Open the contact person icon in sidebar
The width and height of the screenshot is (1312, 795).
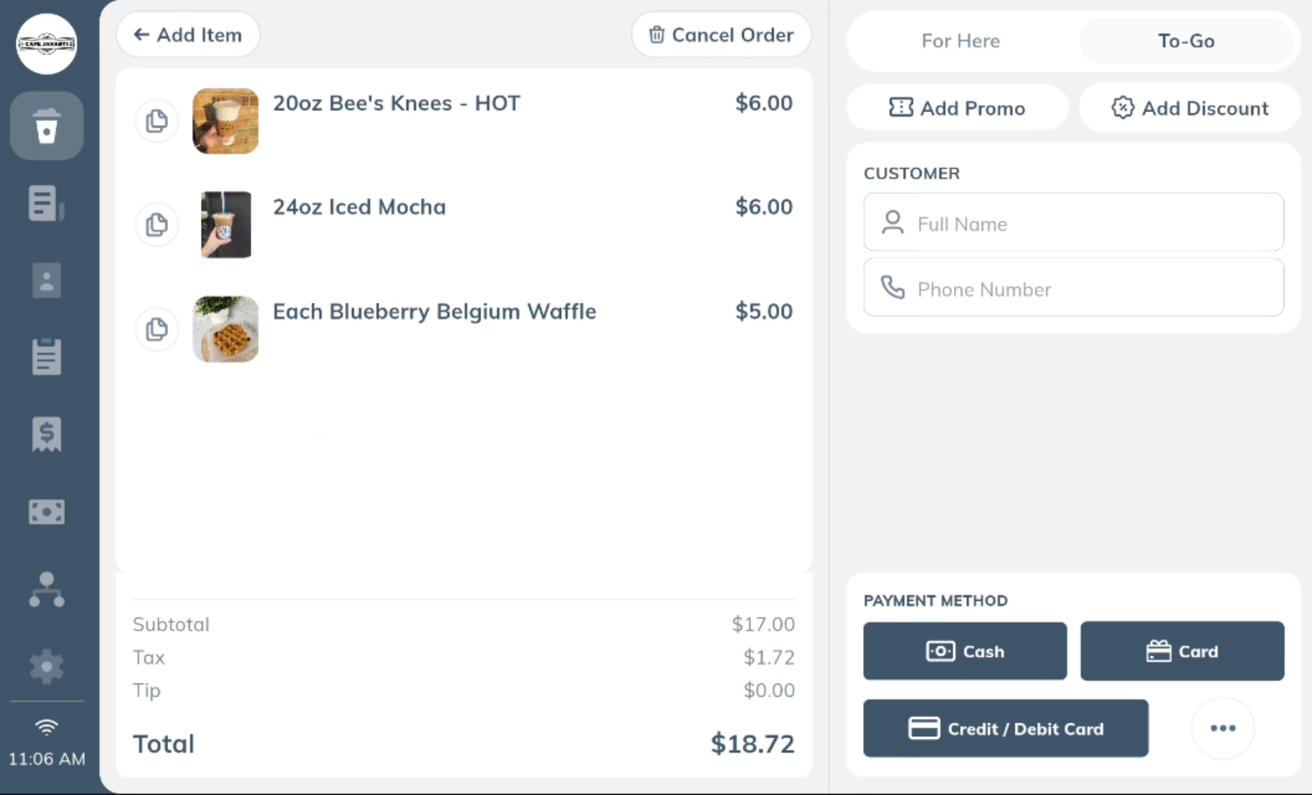point(46,280)
